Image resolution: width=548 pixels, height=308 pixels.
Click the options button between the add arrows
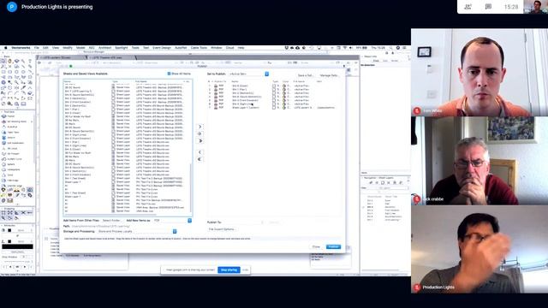[x=200, y=133]
